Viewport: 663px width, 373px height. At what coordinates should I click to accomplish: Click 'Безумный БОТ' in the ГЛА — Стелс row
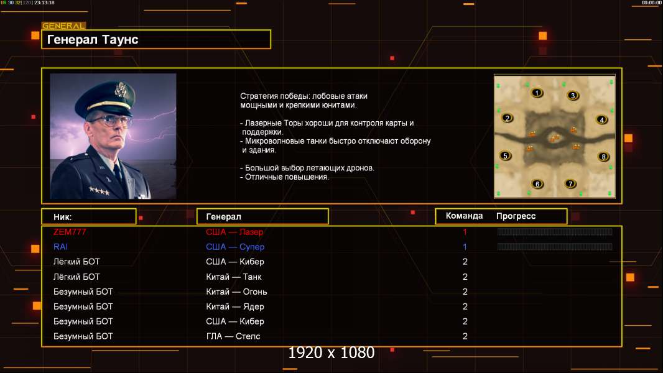(83, 336)
